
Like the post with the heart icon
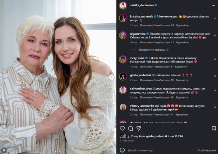pos(122,129)
